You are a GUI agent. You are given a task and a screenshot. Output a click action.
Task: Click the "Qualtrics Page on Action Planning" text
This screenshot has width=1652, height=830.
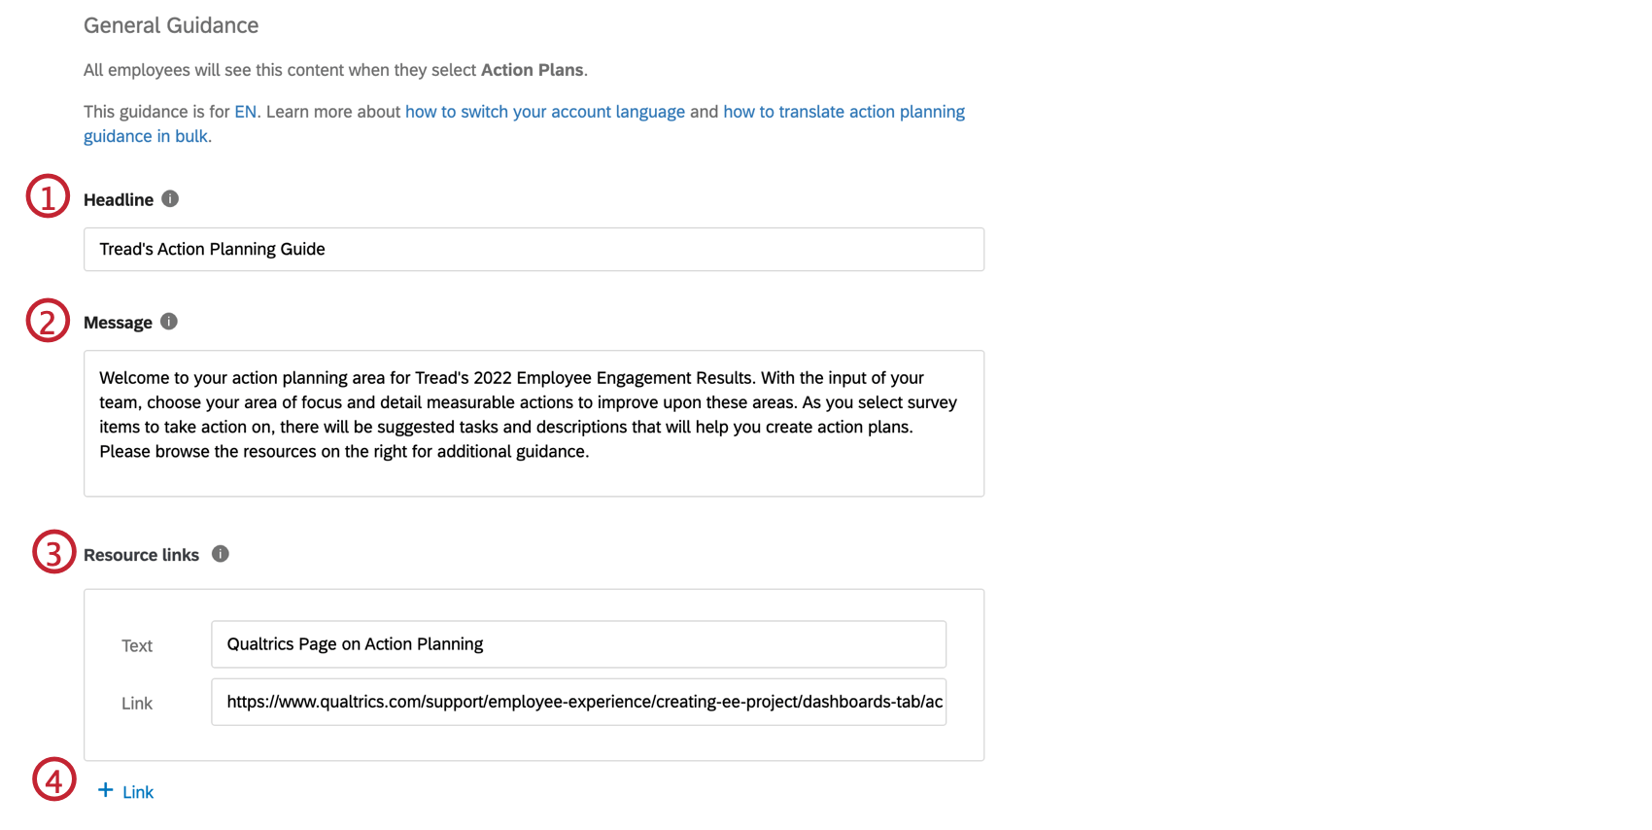click(355, 643)
